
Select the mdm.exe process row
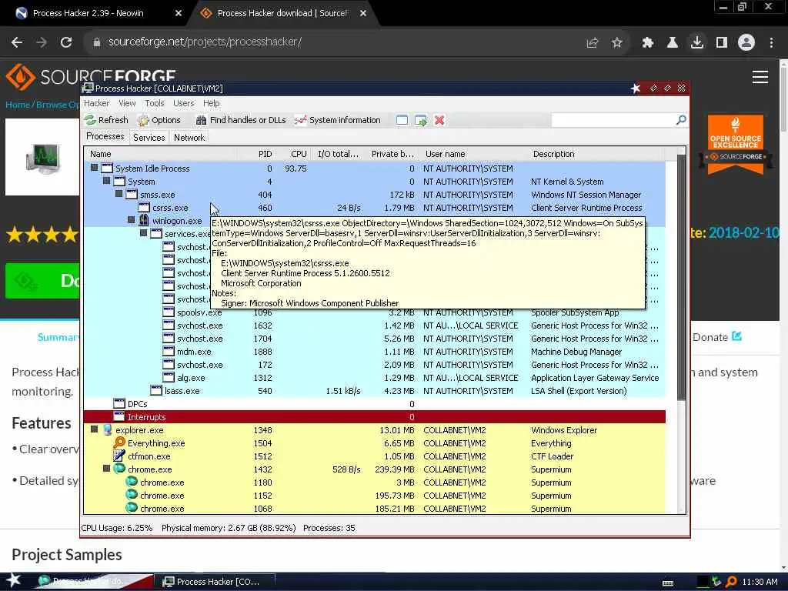coord(375,352)
